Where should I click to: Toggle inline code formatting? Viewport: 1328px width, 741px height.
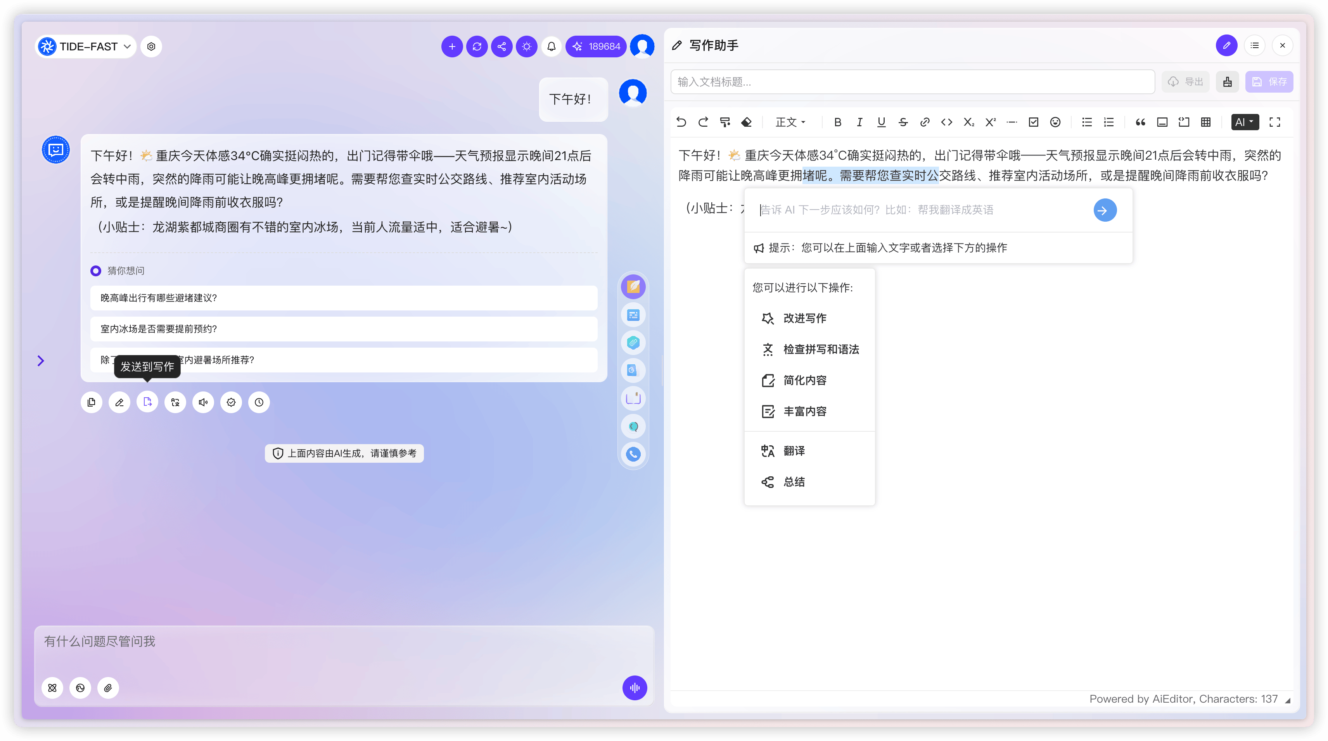[x=946, y=122]
